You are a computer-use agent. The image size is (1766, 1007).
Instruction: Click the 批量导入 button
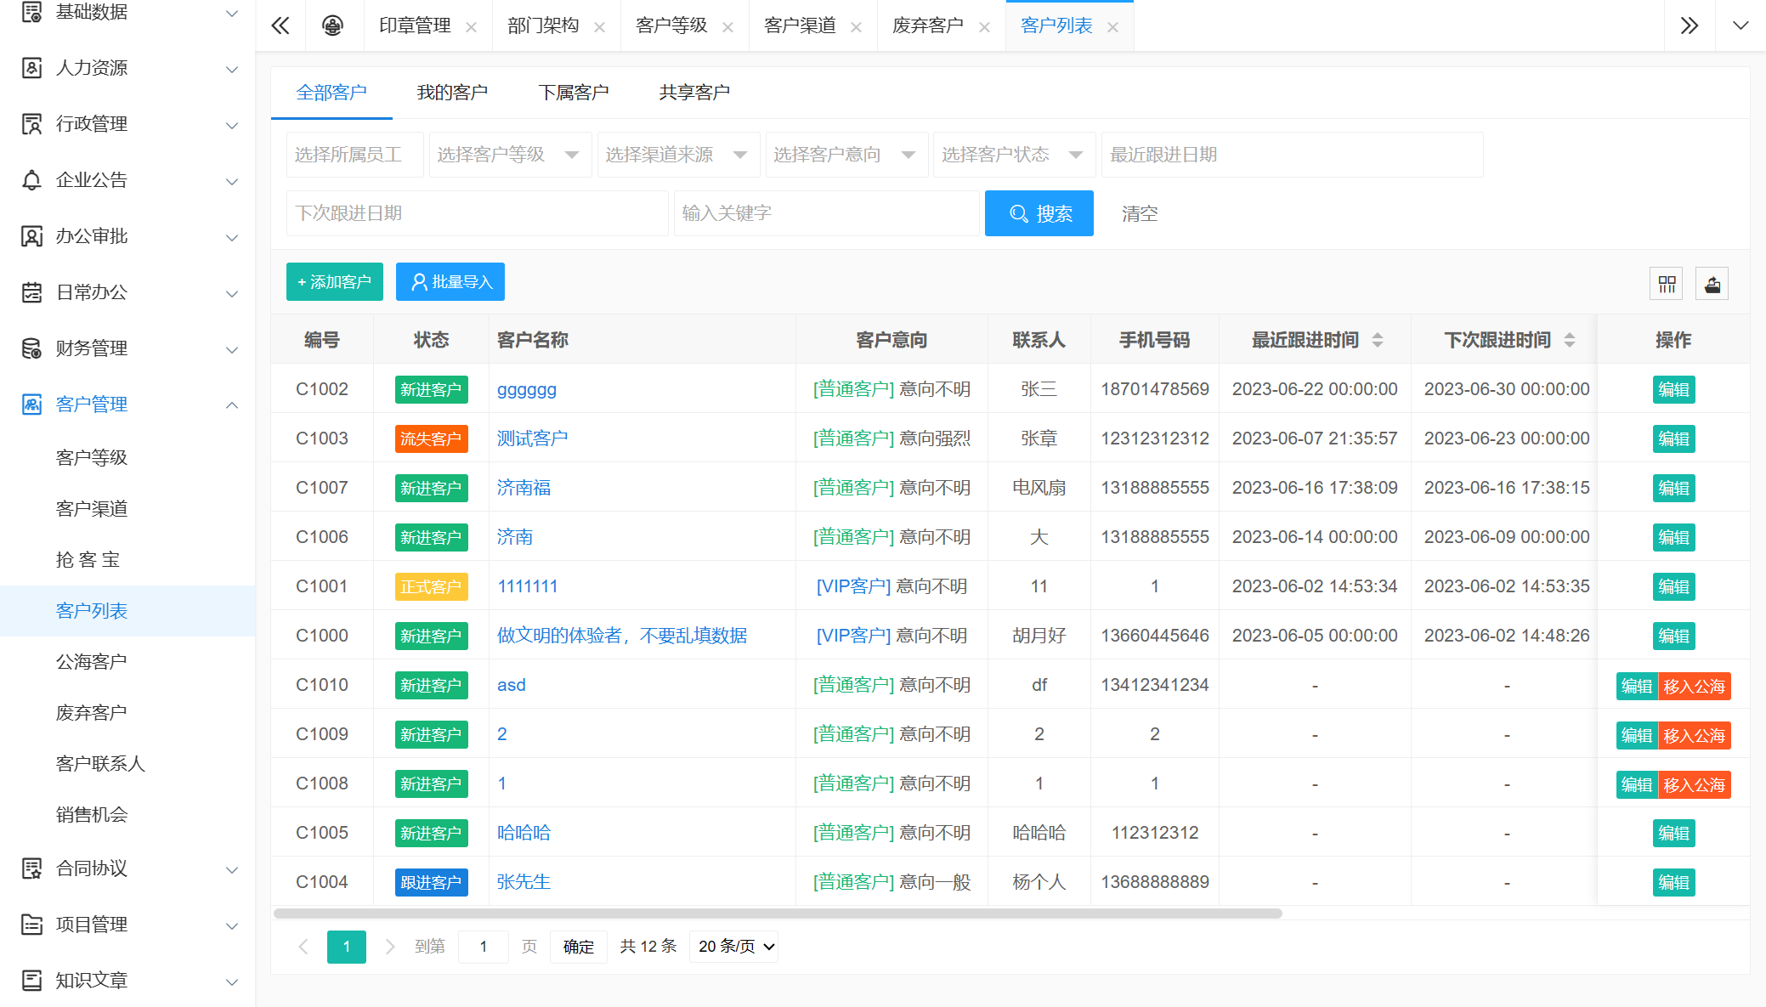(450, 281)
